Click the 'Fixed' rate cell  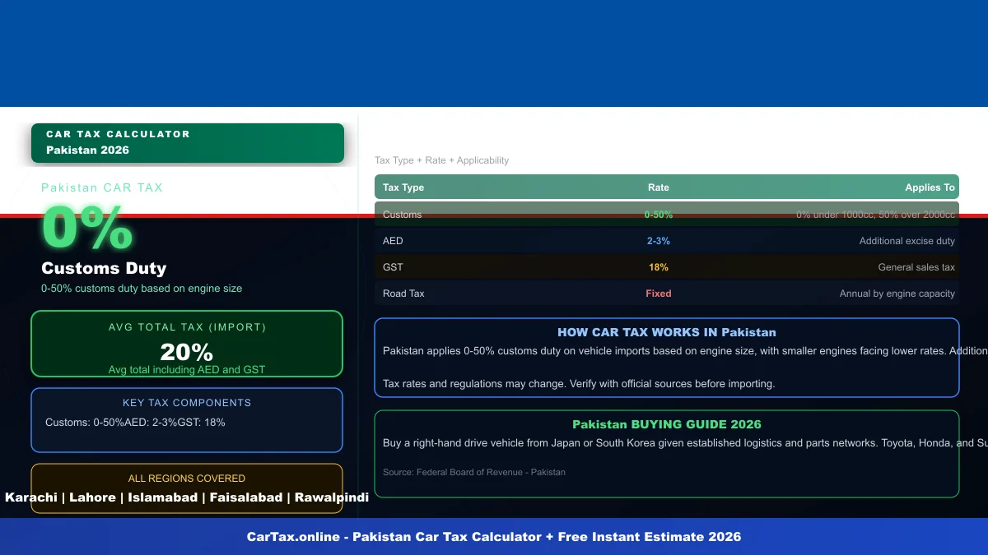659,294
